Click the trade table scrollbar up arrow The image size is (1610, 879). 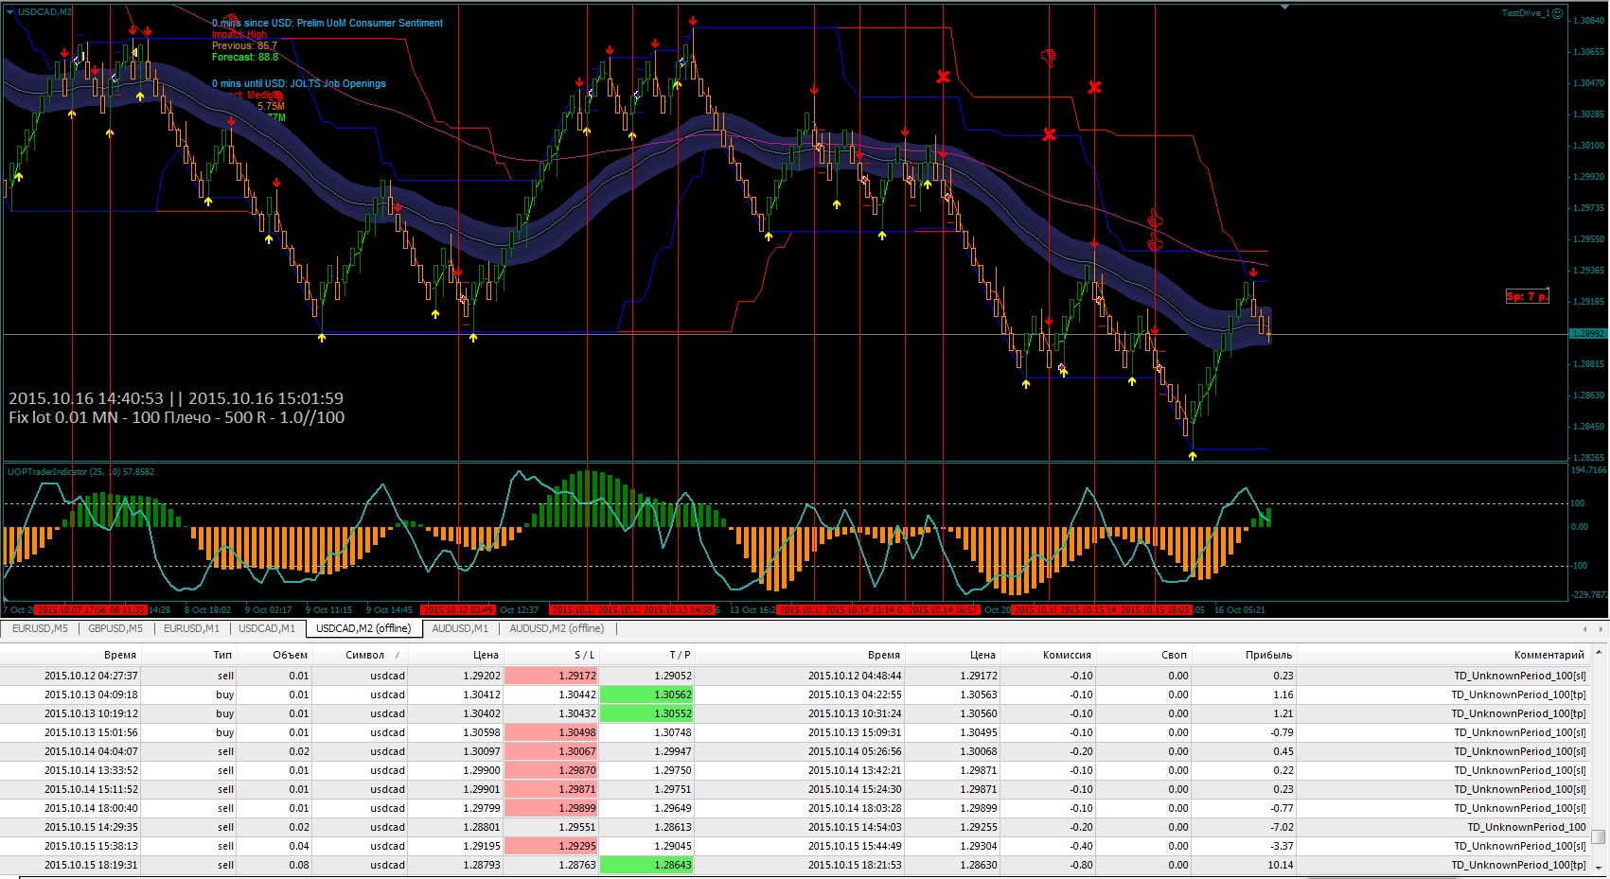(1599, 653)
